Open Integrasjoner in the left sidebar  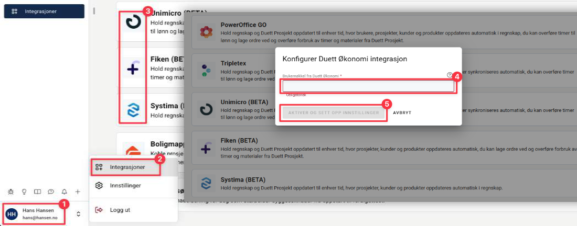[x=44, y=12]
